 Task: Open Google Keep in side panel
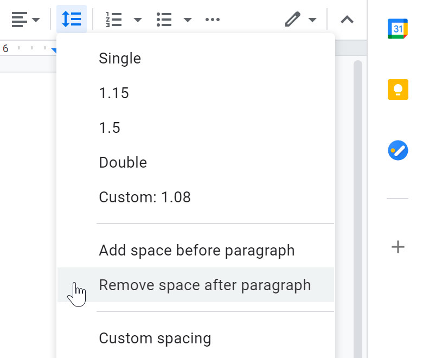click(398, 90)
